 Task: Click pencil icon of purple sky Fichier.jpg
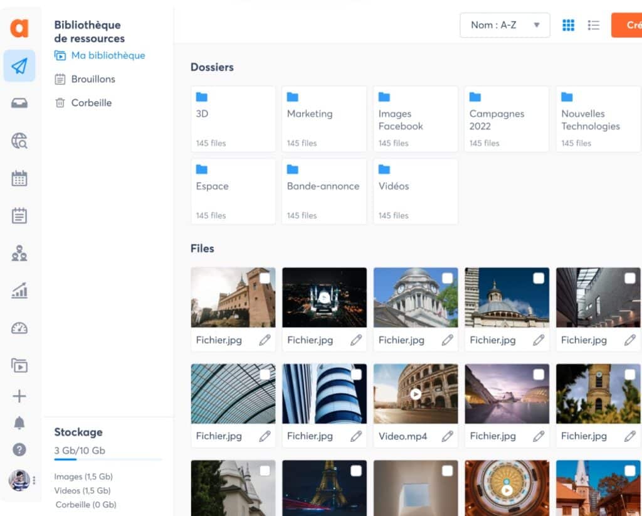coord(539,436)
